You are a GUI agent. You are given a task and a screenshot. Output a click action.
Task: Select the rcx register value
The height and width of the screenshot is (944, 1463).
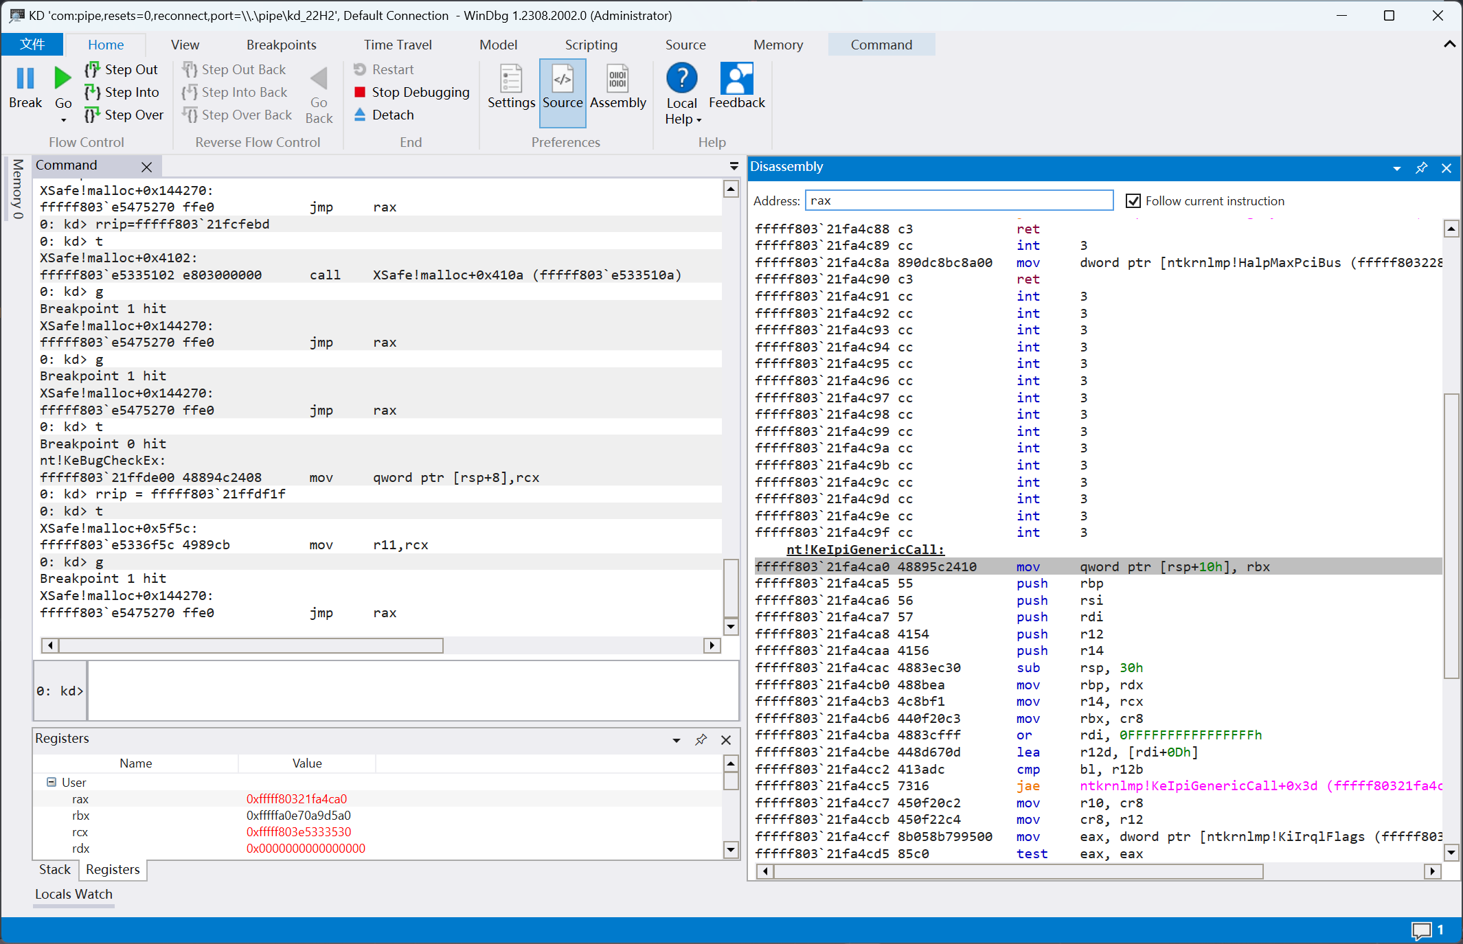(x=299, y=831)
